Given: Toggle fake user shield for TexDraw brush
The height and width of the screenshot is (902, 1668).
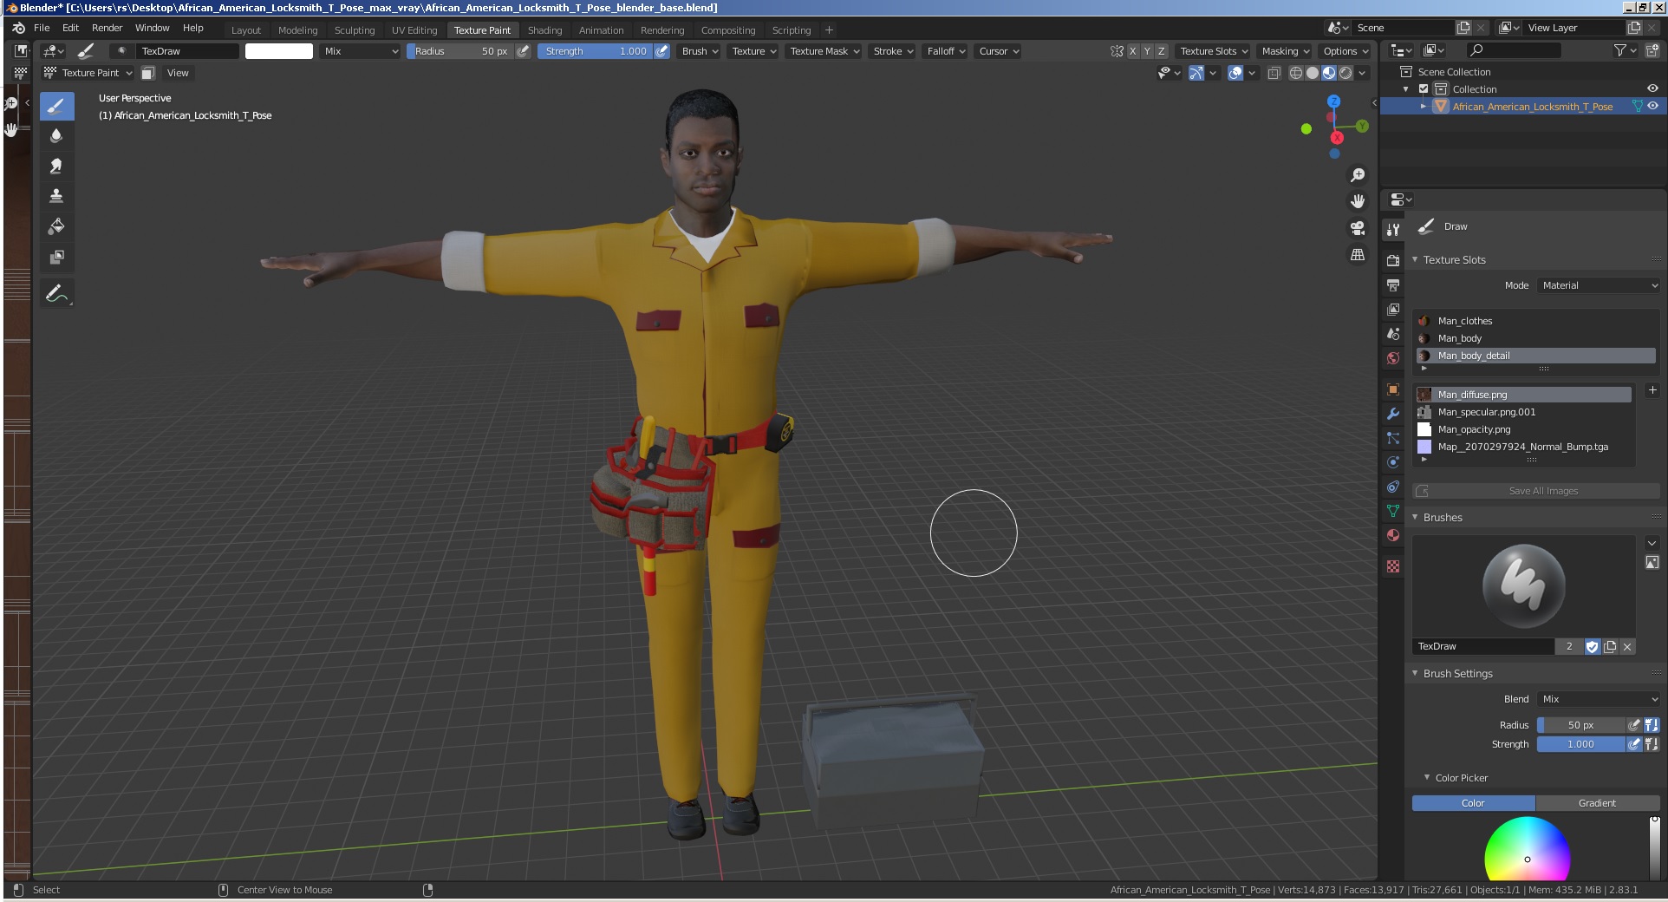Looking at the screenshot, I should [1592, 647].
